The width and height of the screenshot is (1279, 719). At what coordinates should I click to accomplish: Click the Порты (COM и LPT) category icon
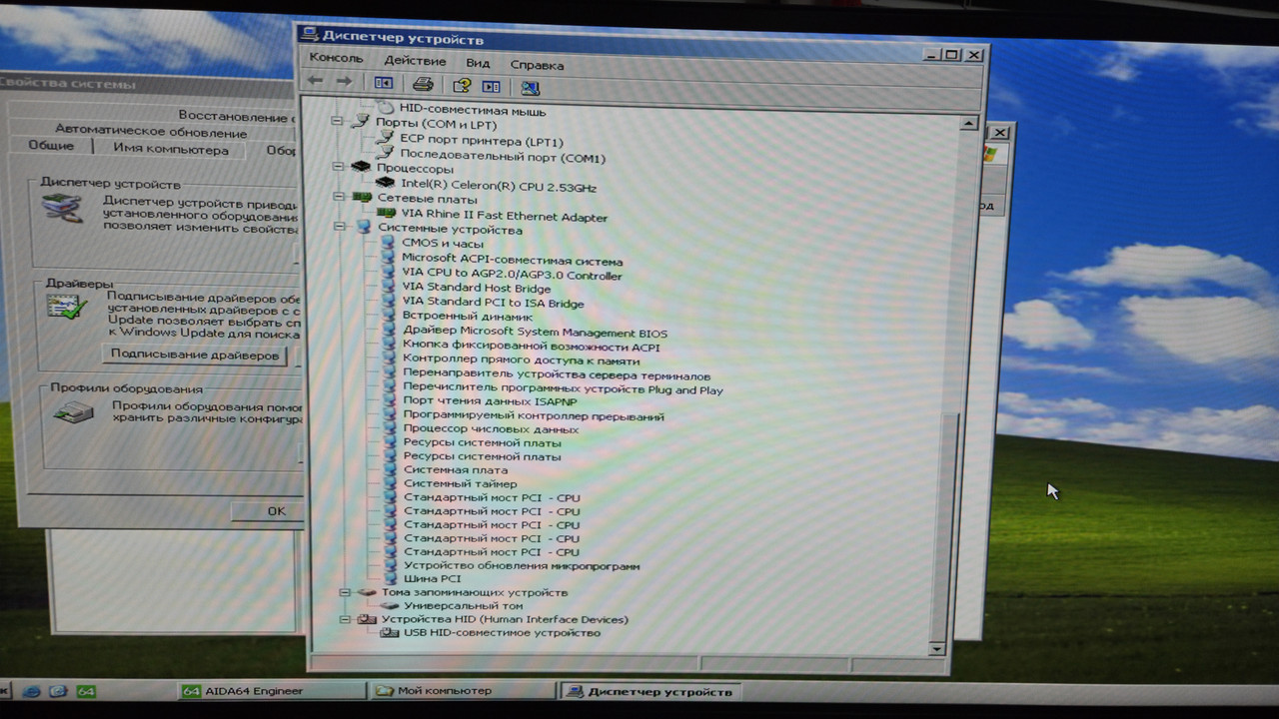click(x=361, y=122)
